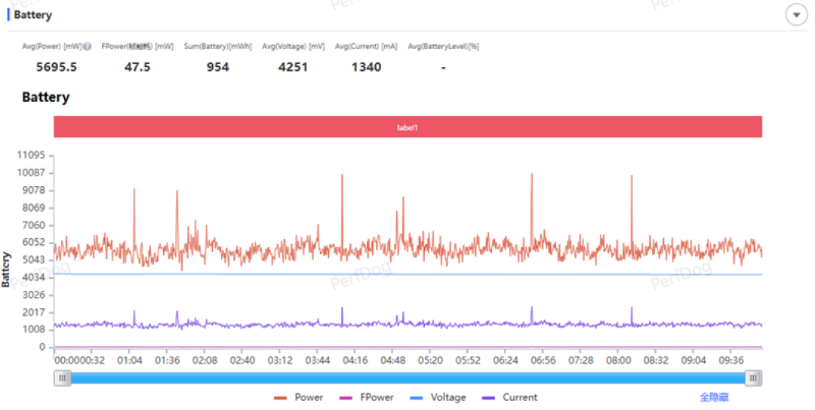Toggle the FPower legend entry

pos(367,397)
